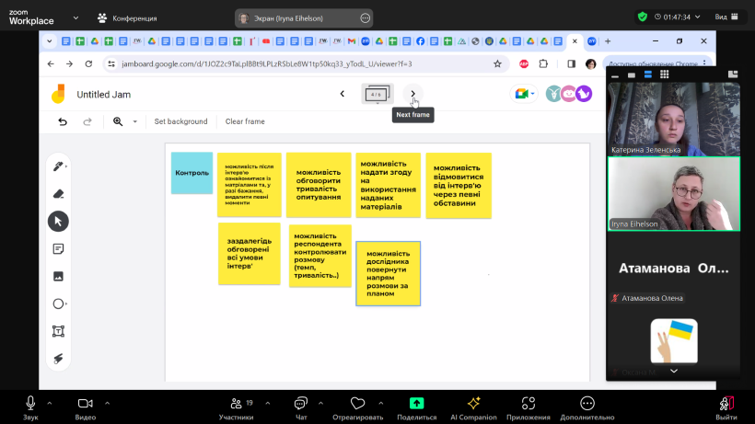Viewport: 755px width, 424px height.
Task: Select the Pen tool in Jamboard
Action: coord(58,166)
